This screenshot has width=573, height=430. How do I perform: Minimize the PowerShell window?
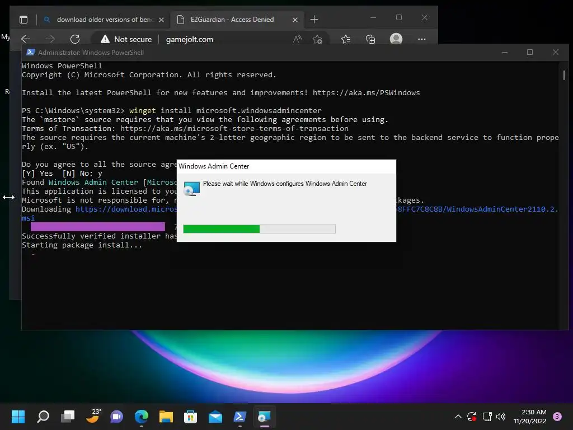(x=505, y=52)
